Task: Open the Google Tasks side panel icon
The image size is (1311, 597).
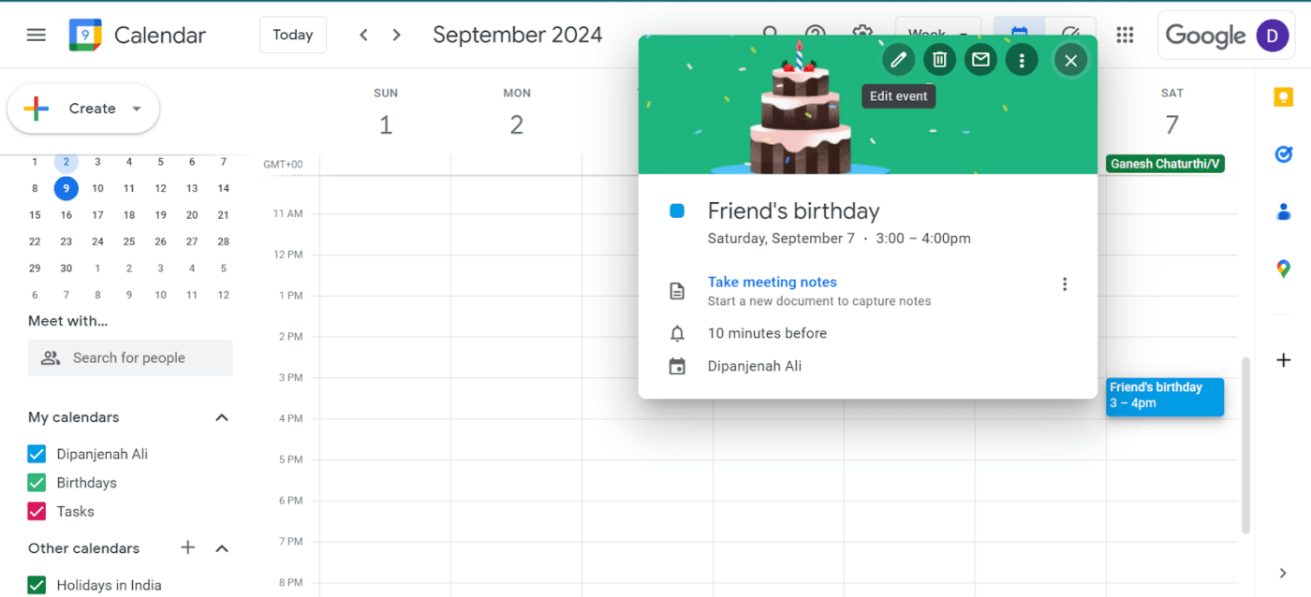Action: (x=1283, y=154)
